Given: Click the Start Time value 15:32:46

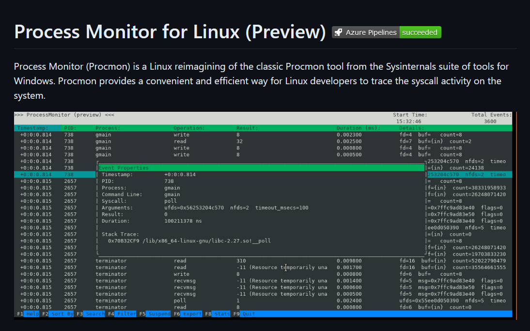Looking at the screenshot, I should coord(409,121).
